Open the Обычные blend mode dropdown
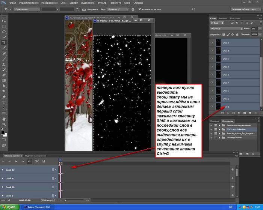The image size is (263, 210). (x=226, y=28)
